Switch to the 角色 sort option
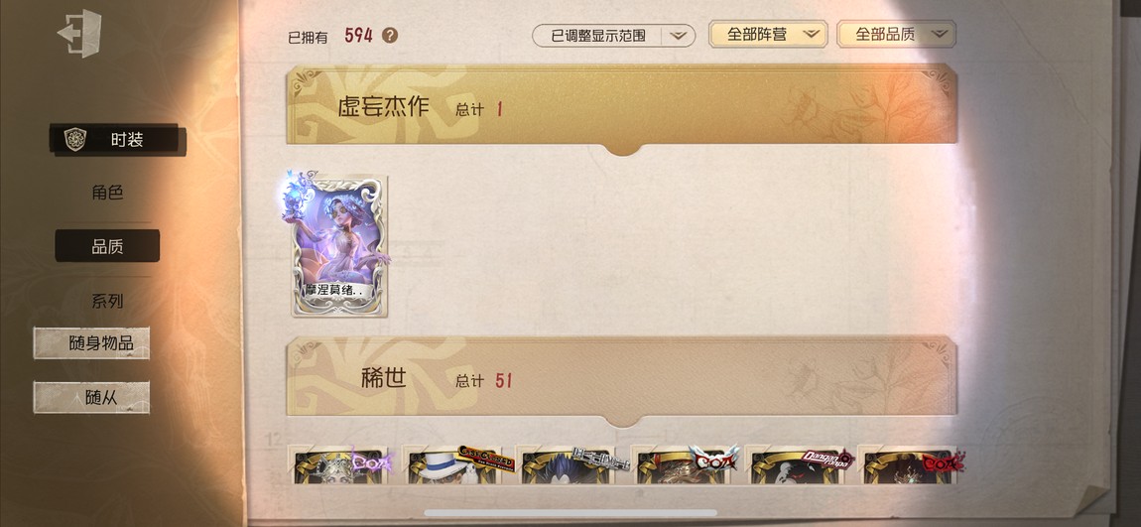Image resolution: width=1141 pixels, height=527 pixels. [x=107, y=193]
